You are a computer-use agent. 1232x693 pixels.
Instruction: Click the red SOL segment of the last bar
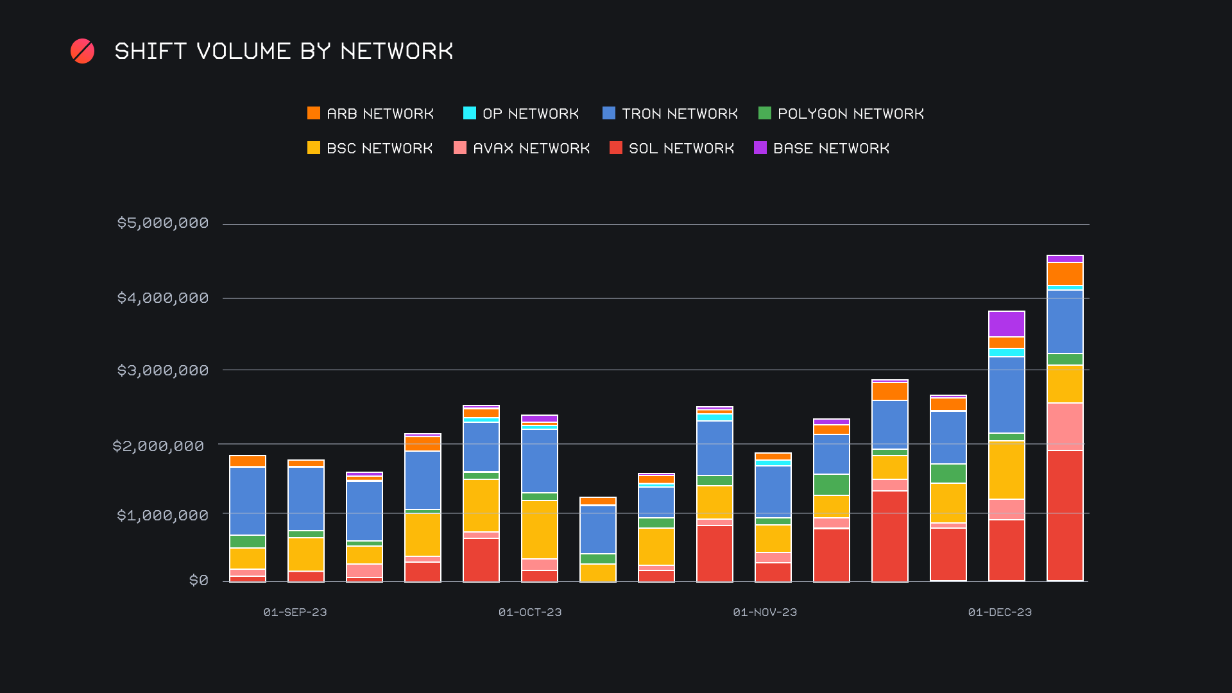point(1065,515)
